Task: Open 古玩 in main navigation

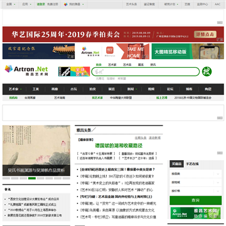Action: 73,89
